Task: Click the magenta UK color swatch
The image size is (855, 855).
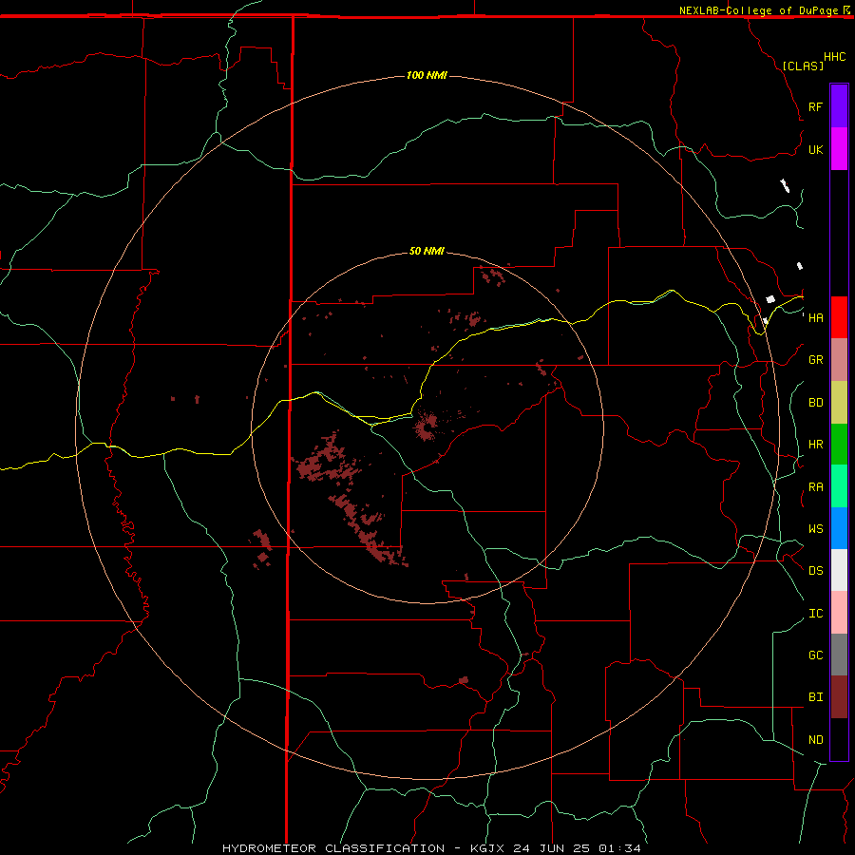Action: point(839,149)
